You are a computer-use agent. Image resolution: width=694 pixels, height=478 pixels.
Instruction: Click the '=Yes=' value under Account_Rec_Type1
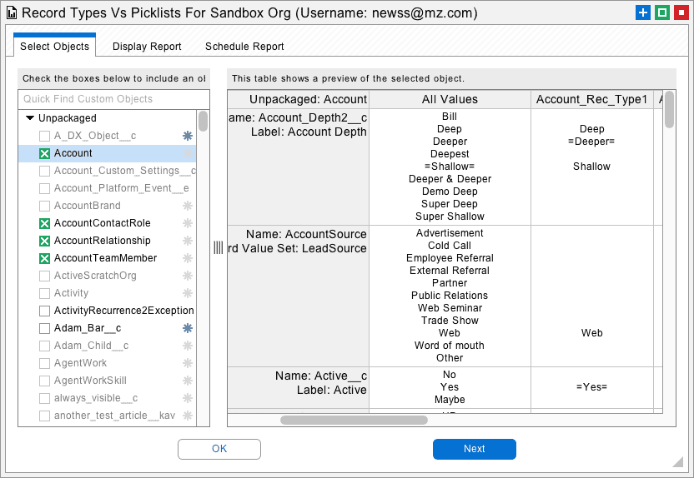[591, 387]
